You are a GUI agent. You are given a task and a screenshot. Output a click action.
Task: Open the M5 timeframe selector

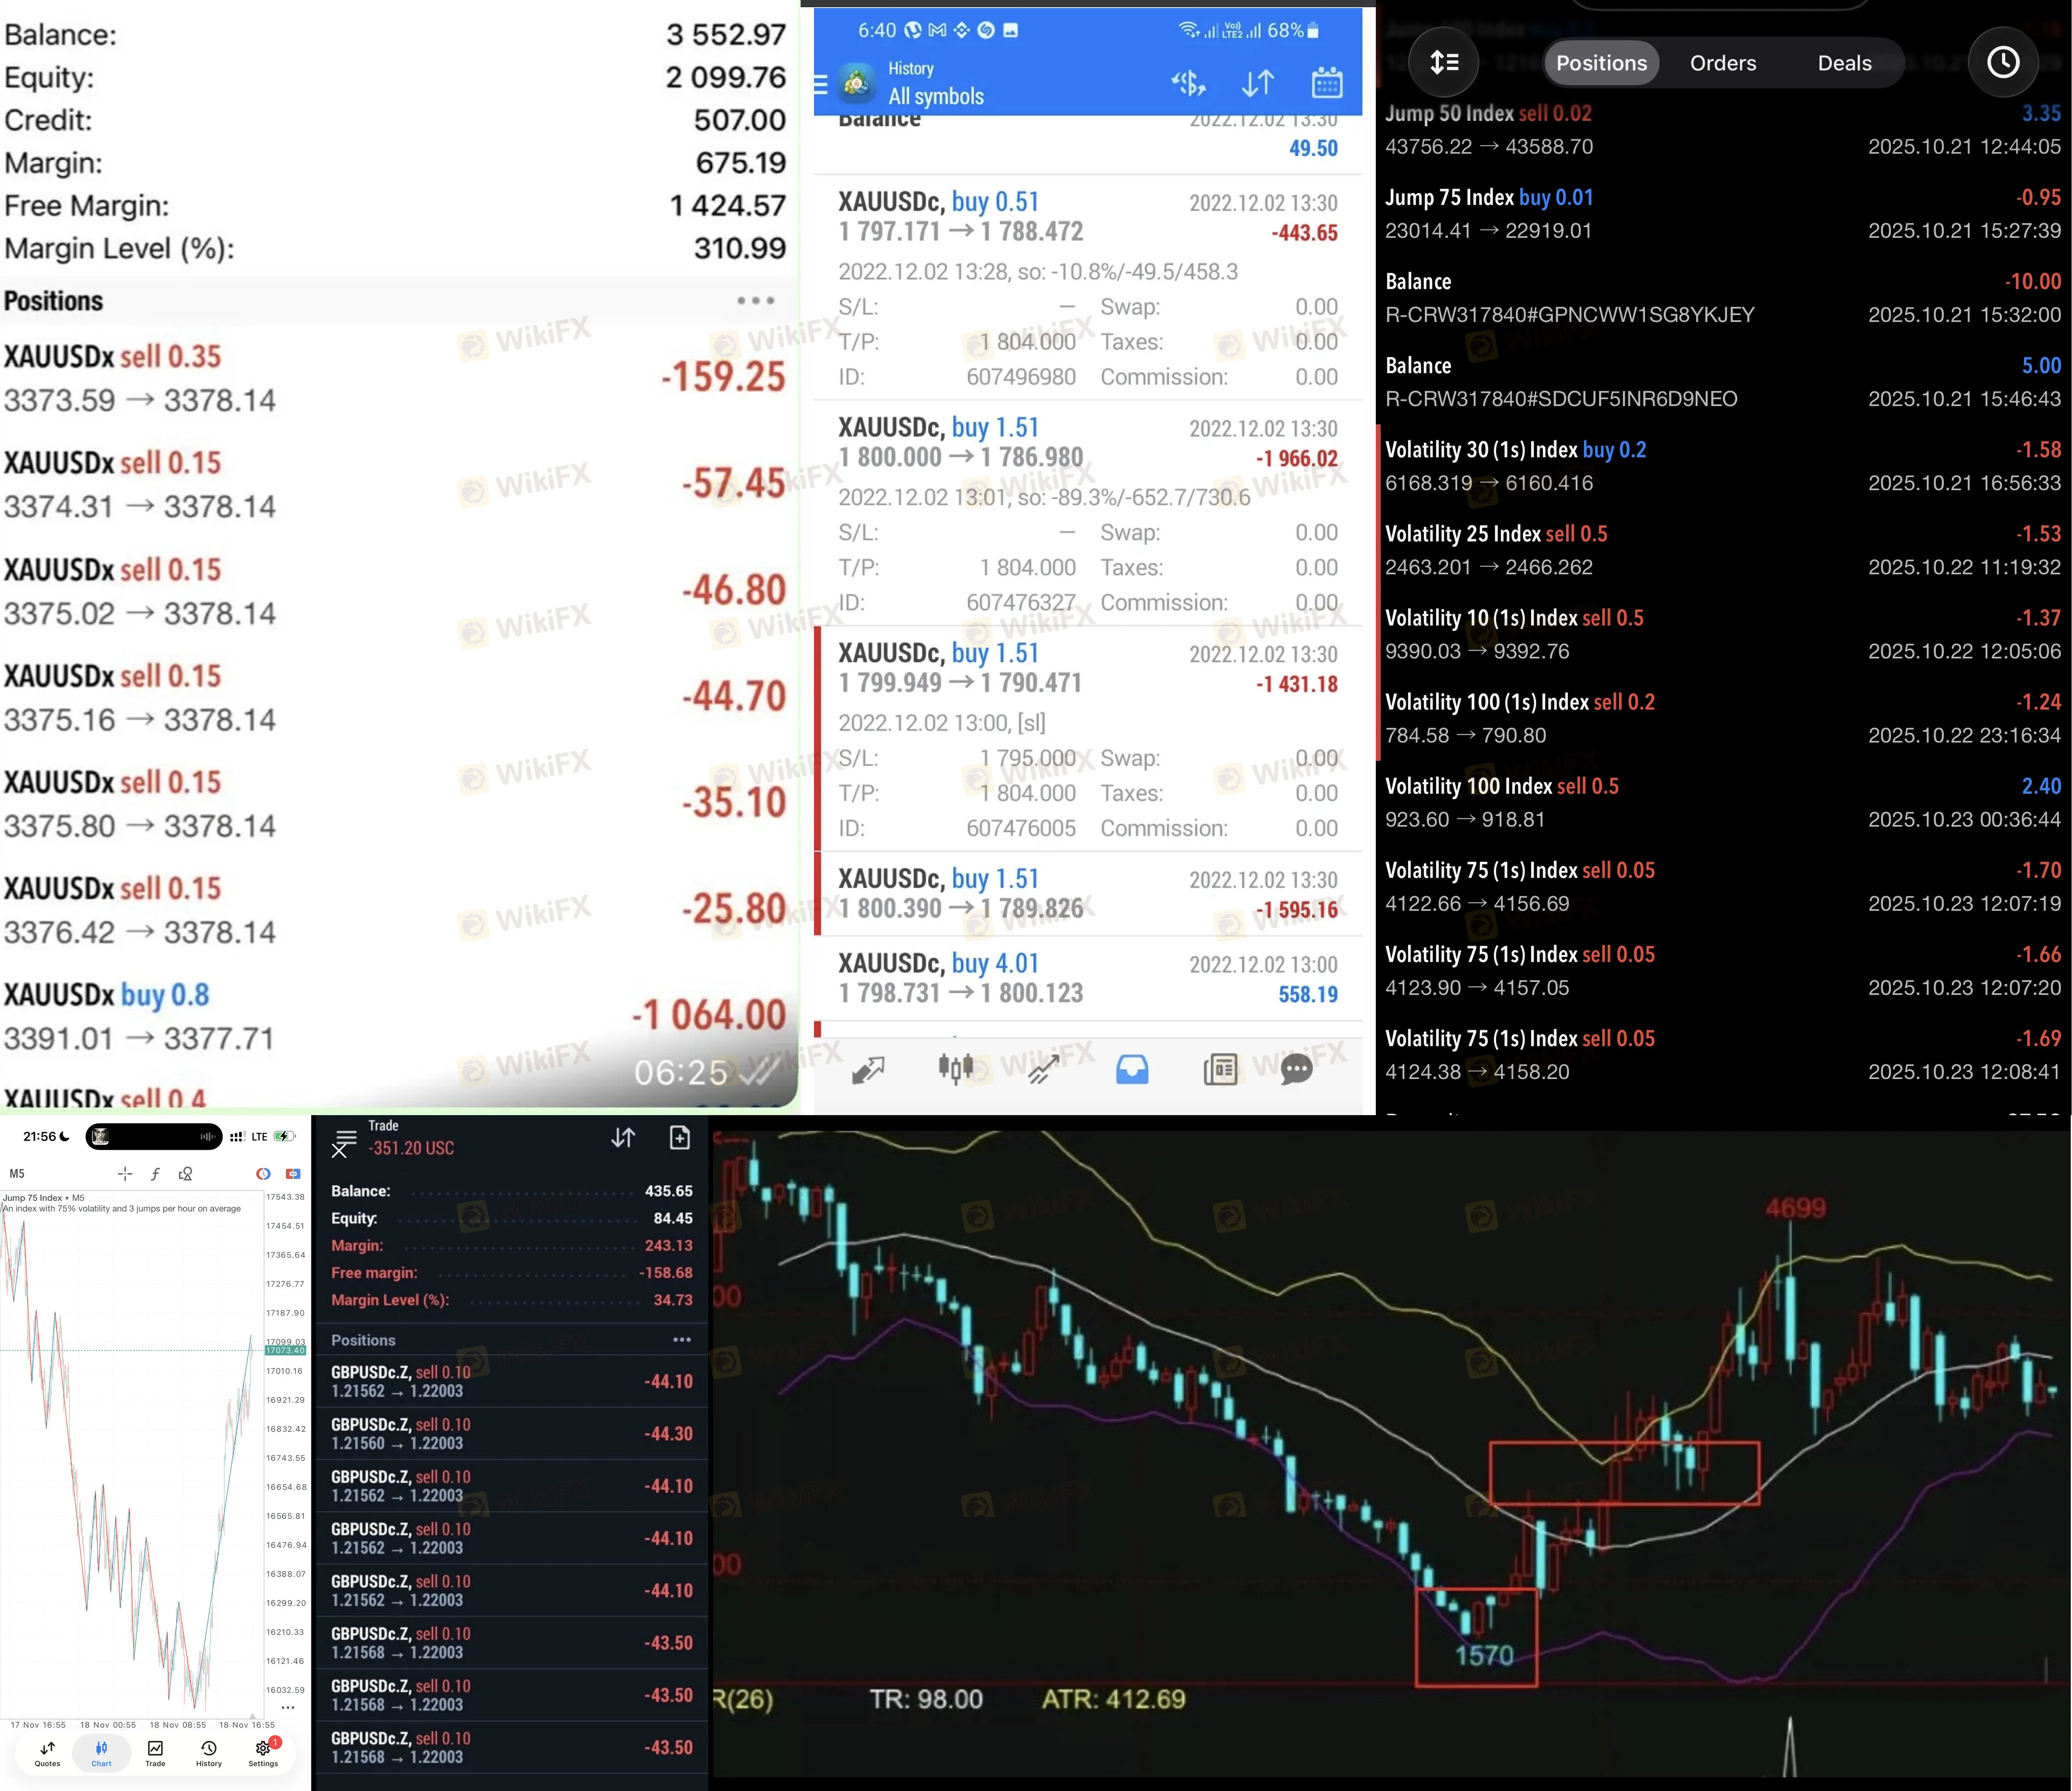pyautogui.click(x=17, y=1174)
